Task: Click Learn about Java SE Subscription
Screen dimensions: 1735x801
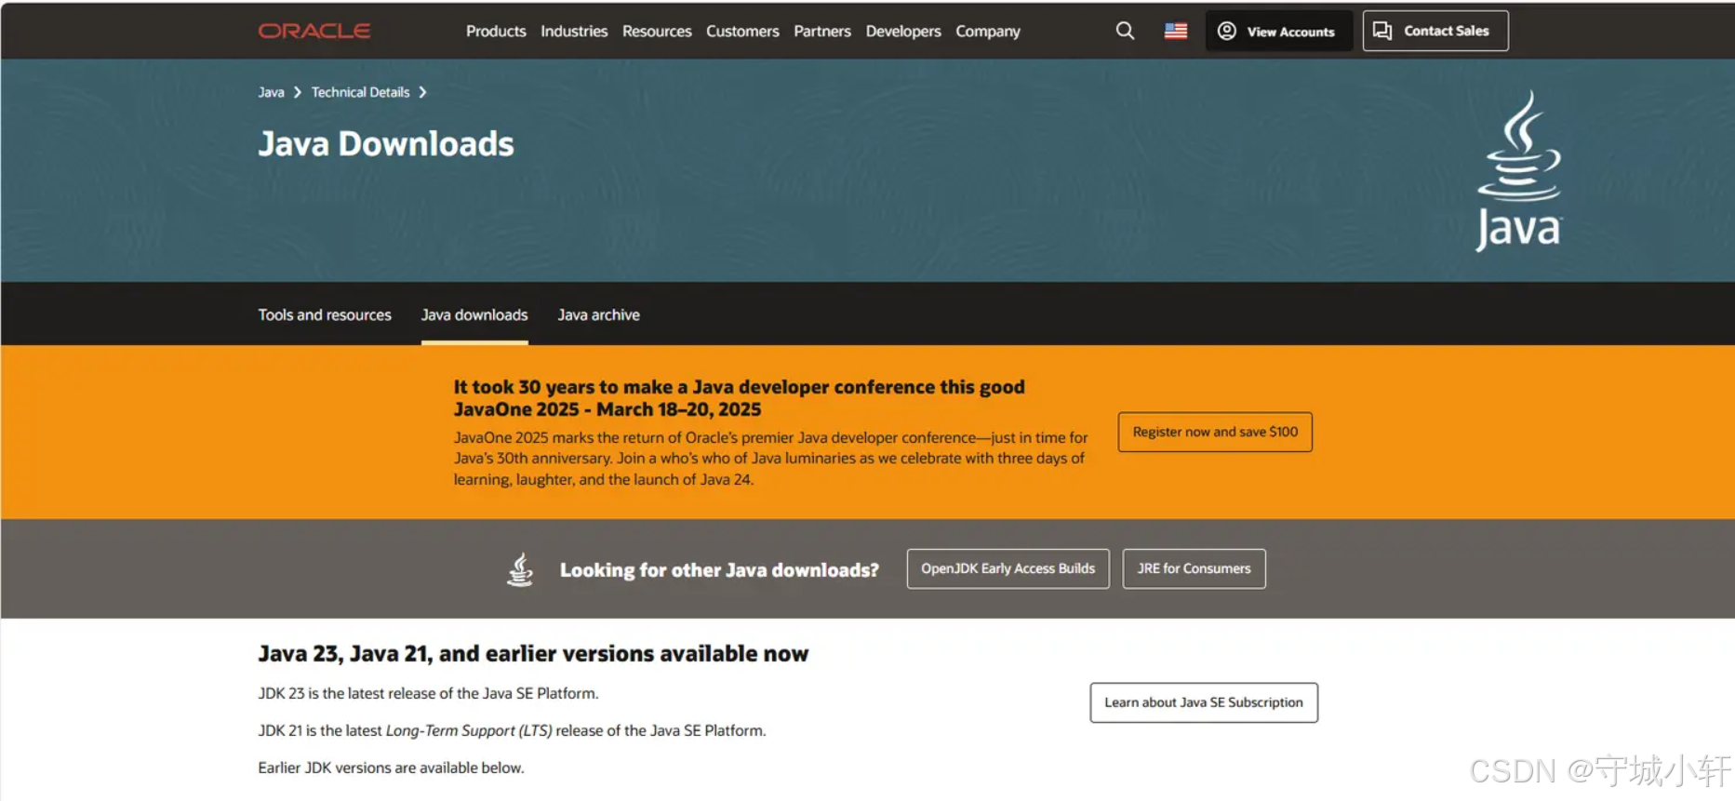Action: pos(1204,702)
